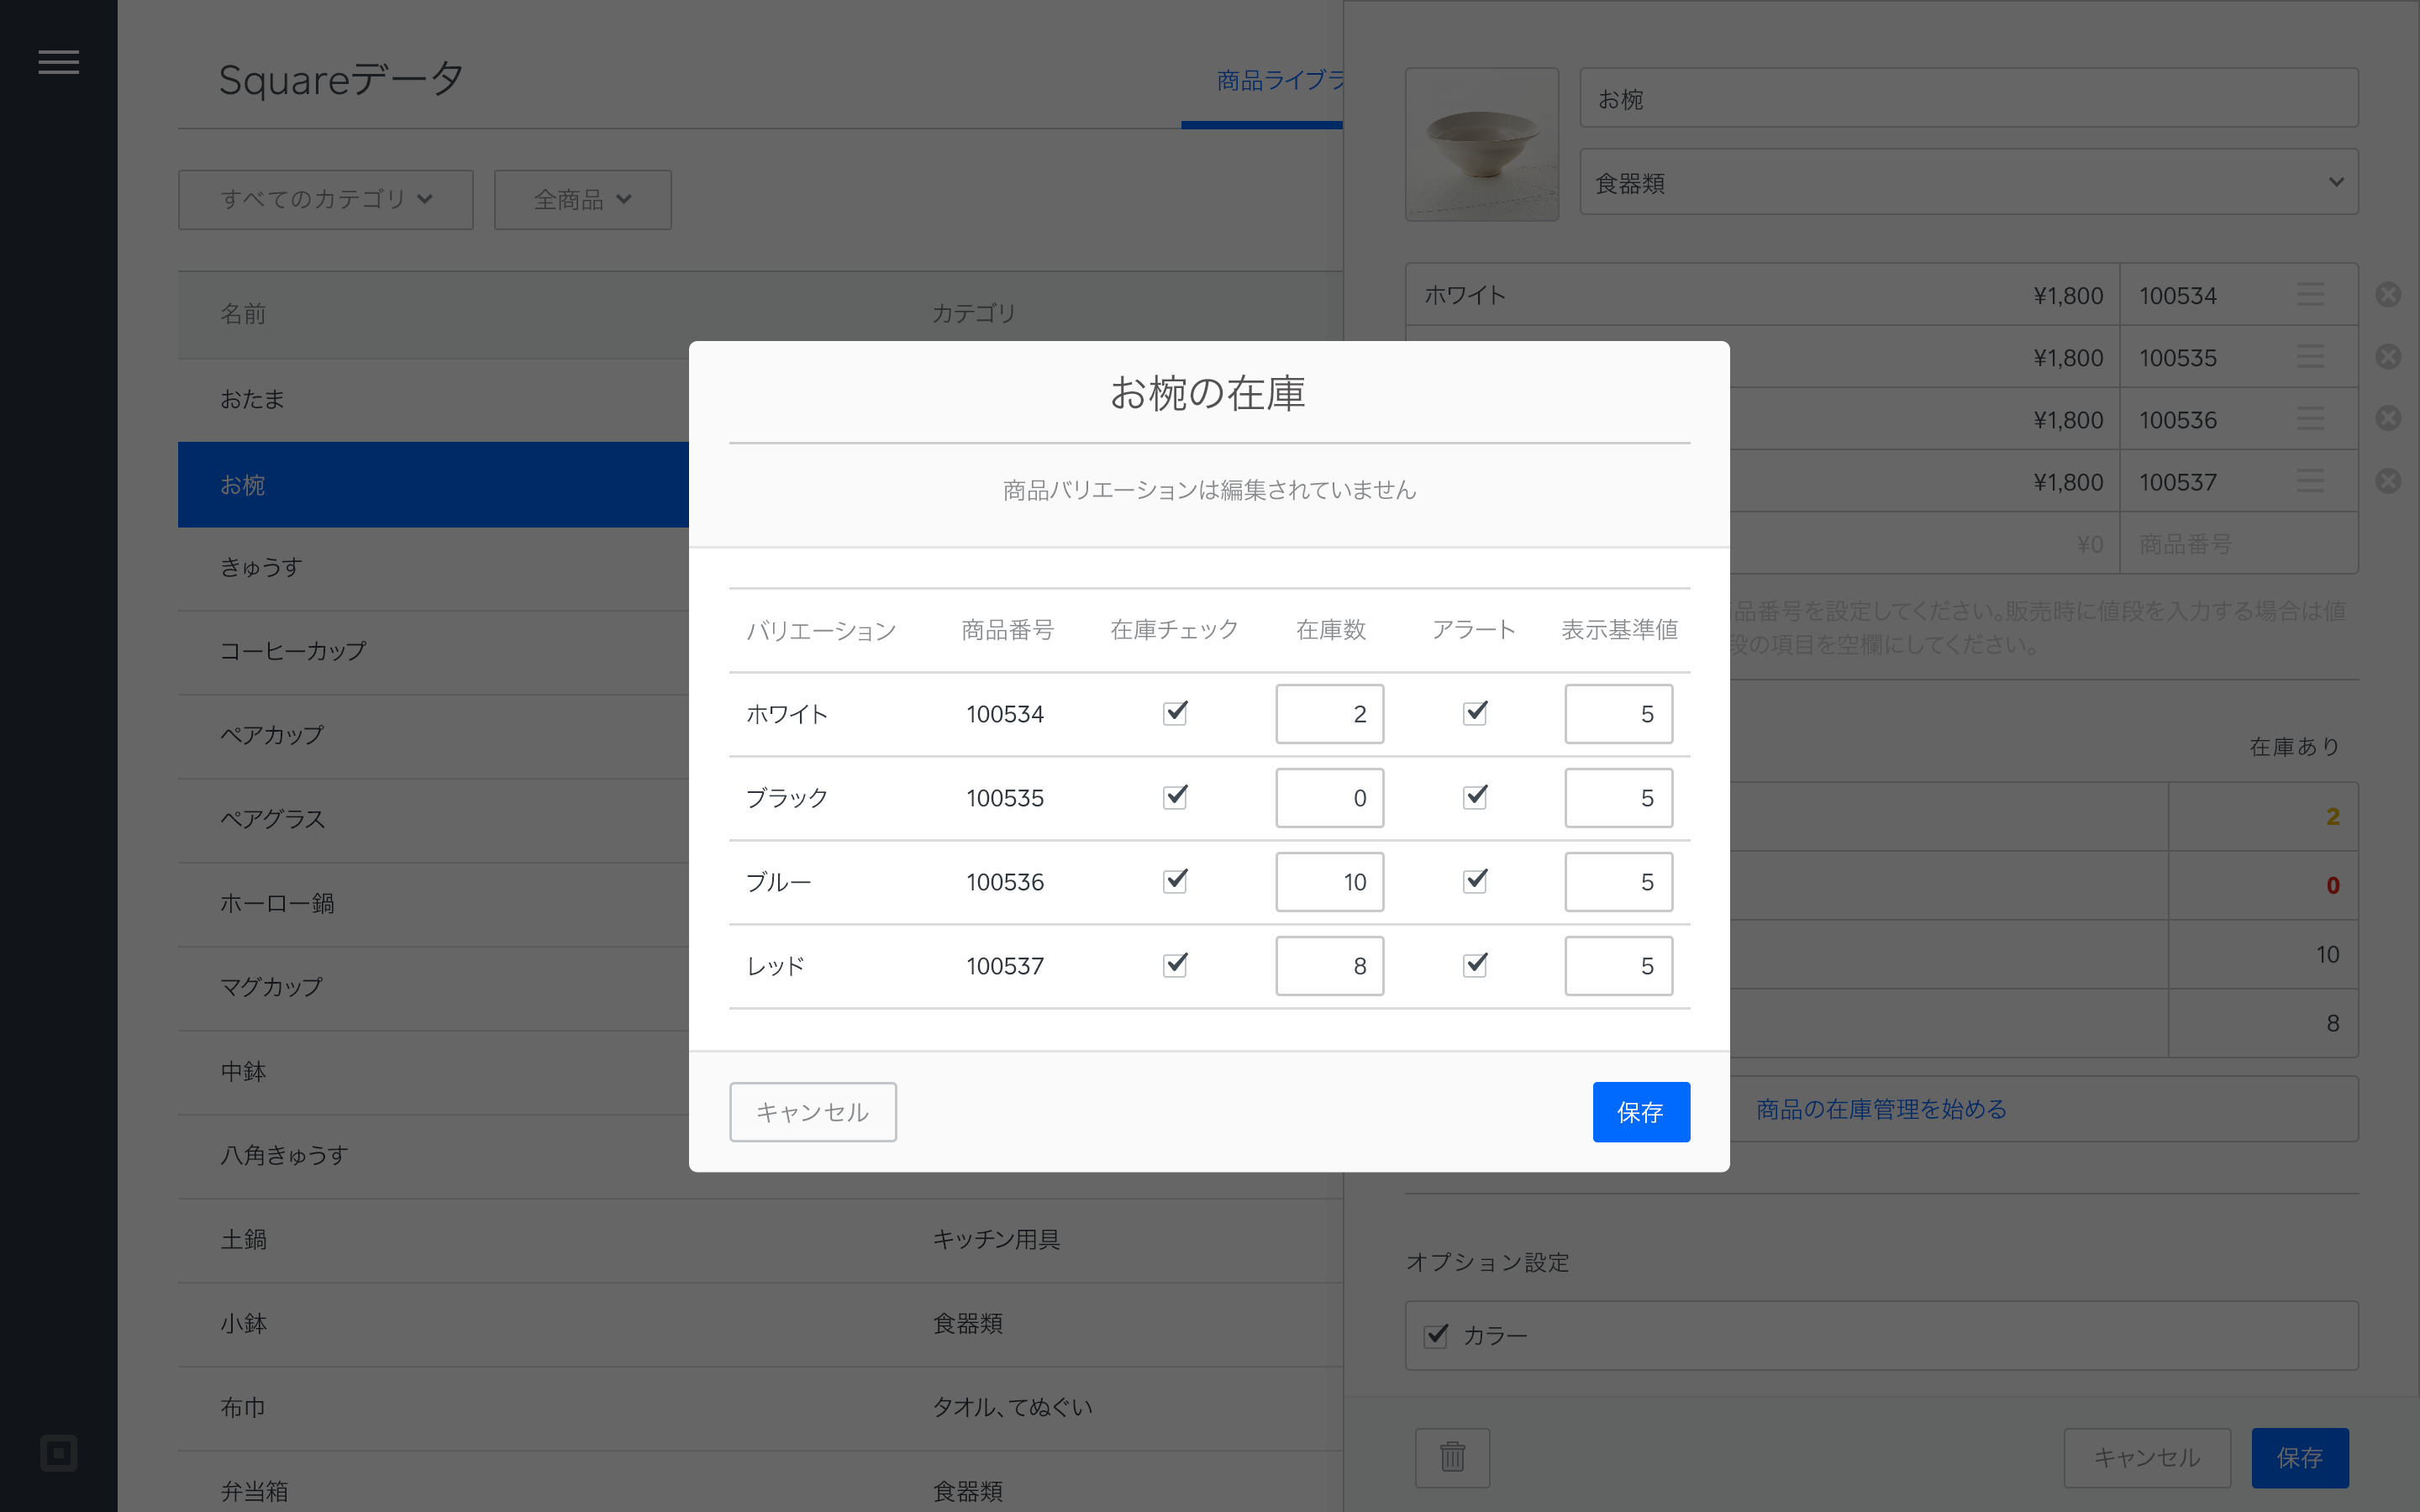Edit the 表示基準値 field for ホワイト
Image resolution: width=2420 pixels, height=1512 pixels.
(1618, 714)
